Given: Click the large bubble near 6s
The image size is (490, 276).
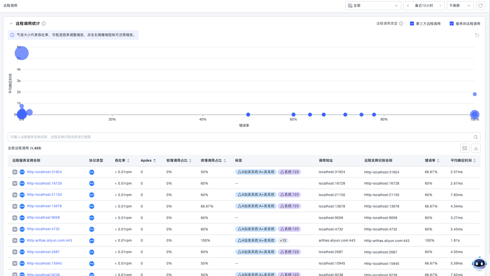Looking at the screenshot, I should (22, 53).
